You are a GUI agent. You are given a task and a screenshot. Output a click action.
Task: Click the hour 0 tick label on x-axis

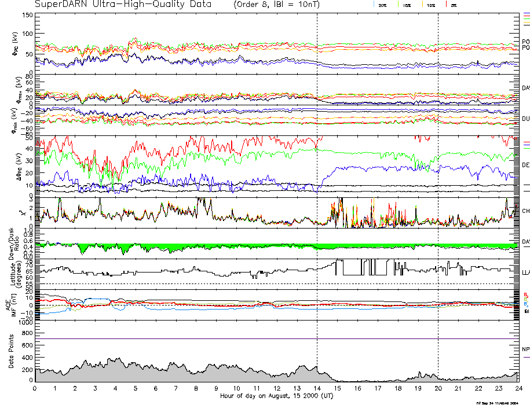pos(35,388)
